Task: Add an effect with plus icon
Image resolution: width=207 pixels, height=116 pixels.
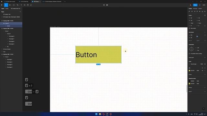Action: 205,88
